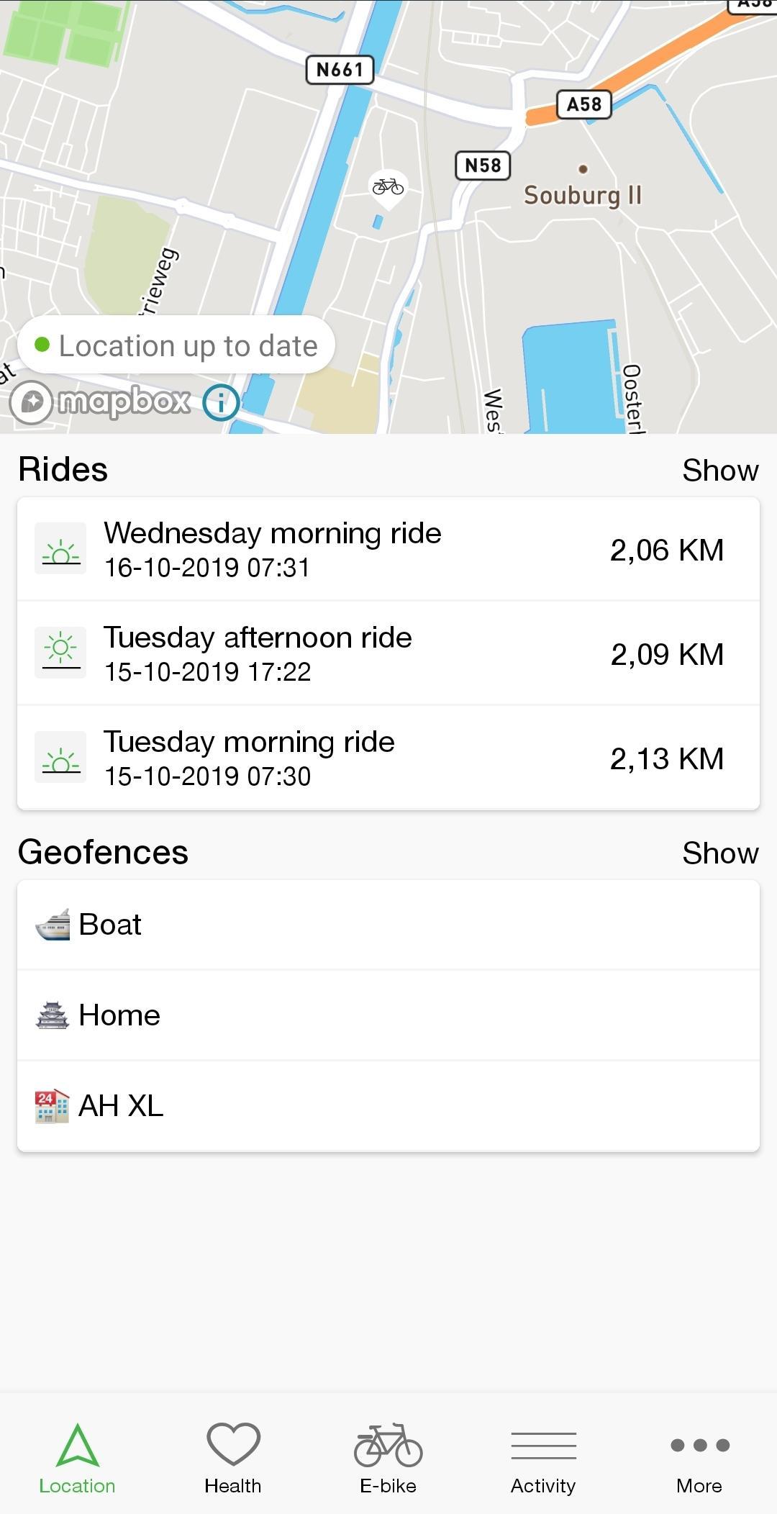Show all rides
777x1514 pixels.
720,471
